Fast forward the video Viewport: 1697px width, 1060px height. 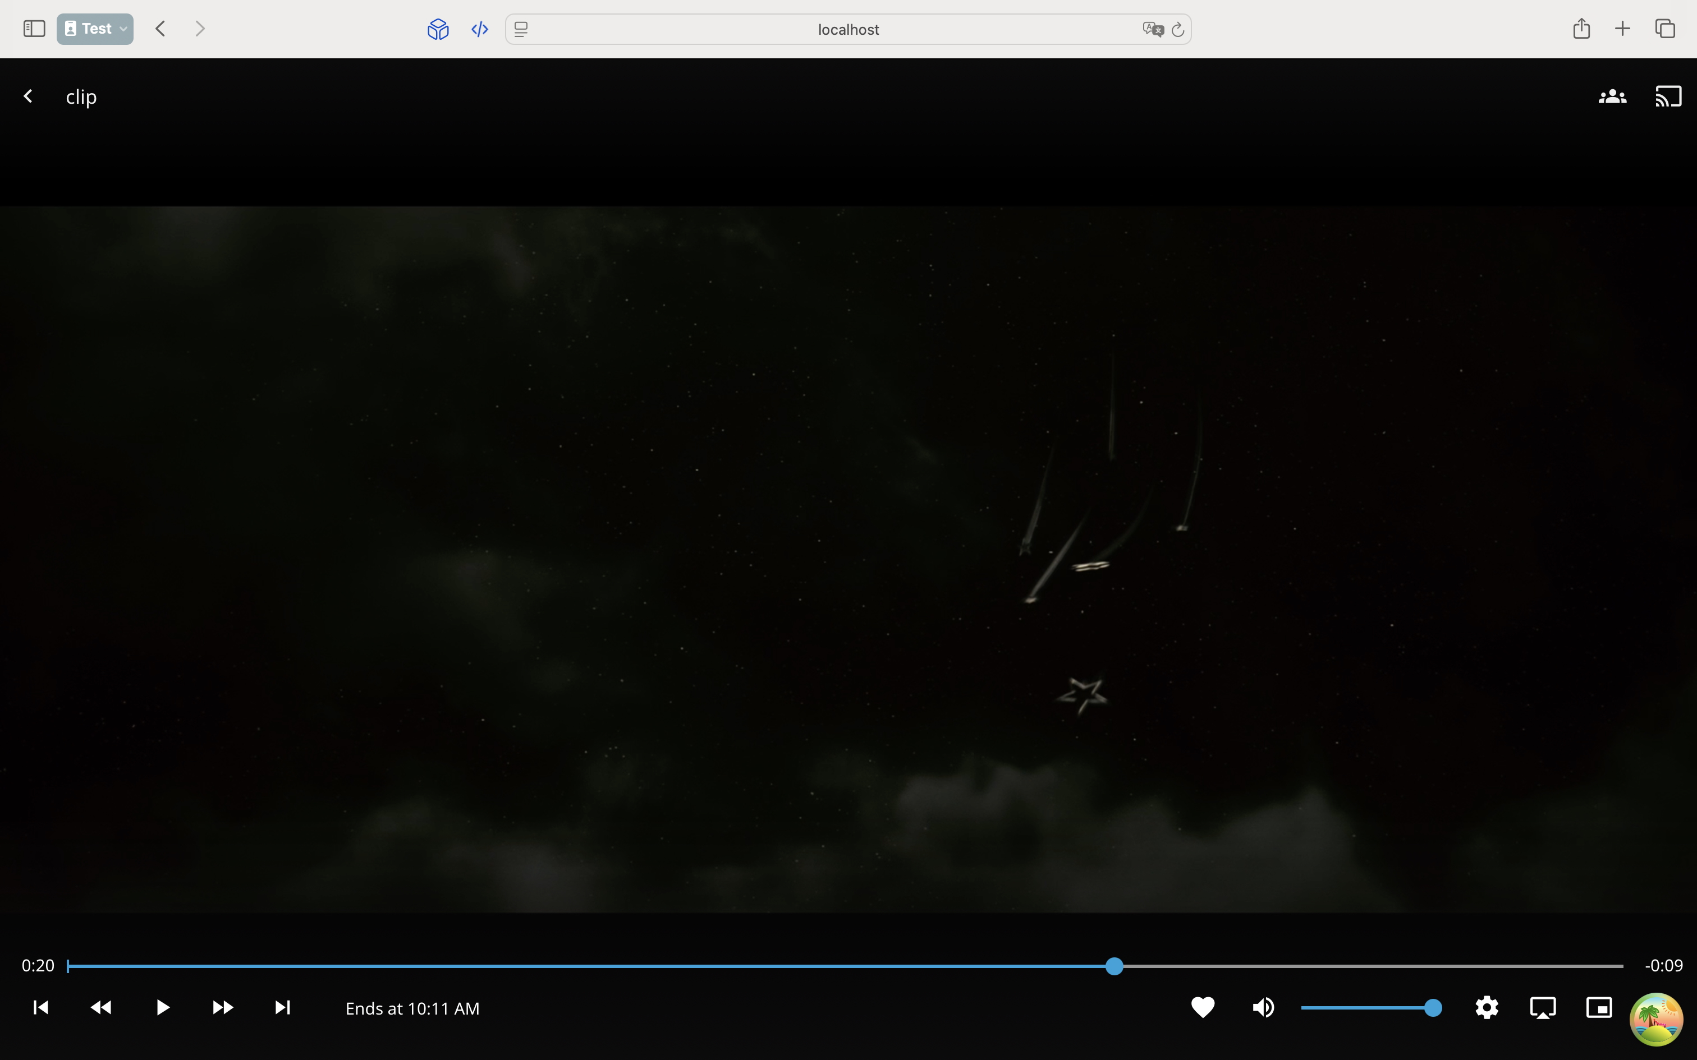pyautogui.click(x=222, y=1007)
